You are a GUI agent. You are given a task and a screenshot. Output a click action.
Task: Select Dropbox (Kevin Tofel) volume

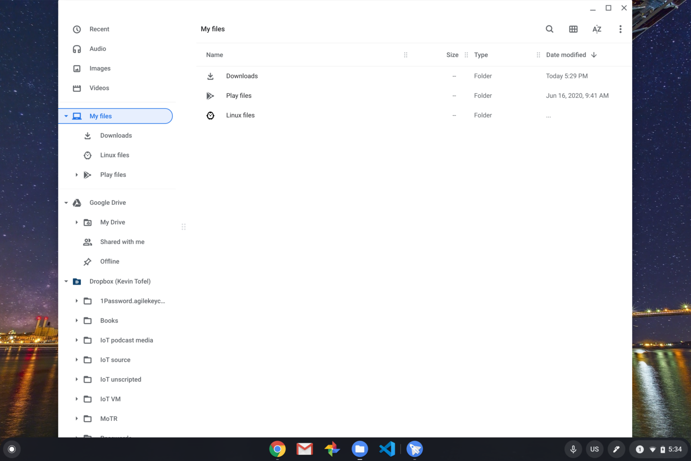(x=120, y=281)
